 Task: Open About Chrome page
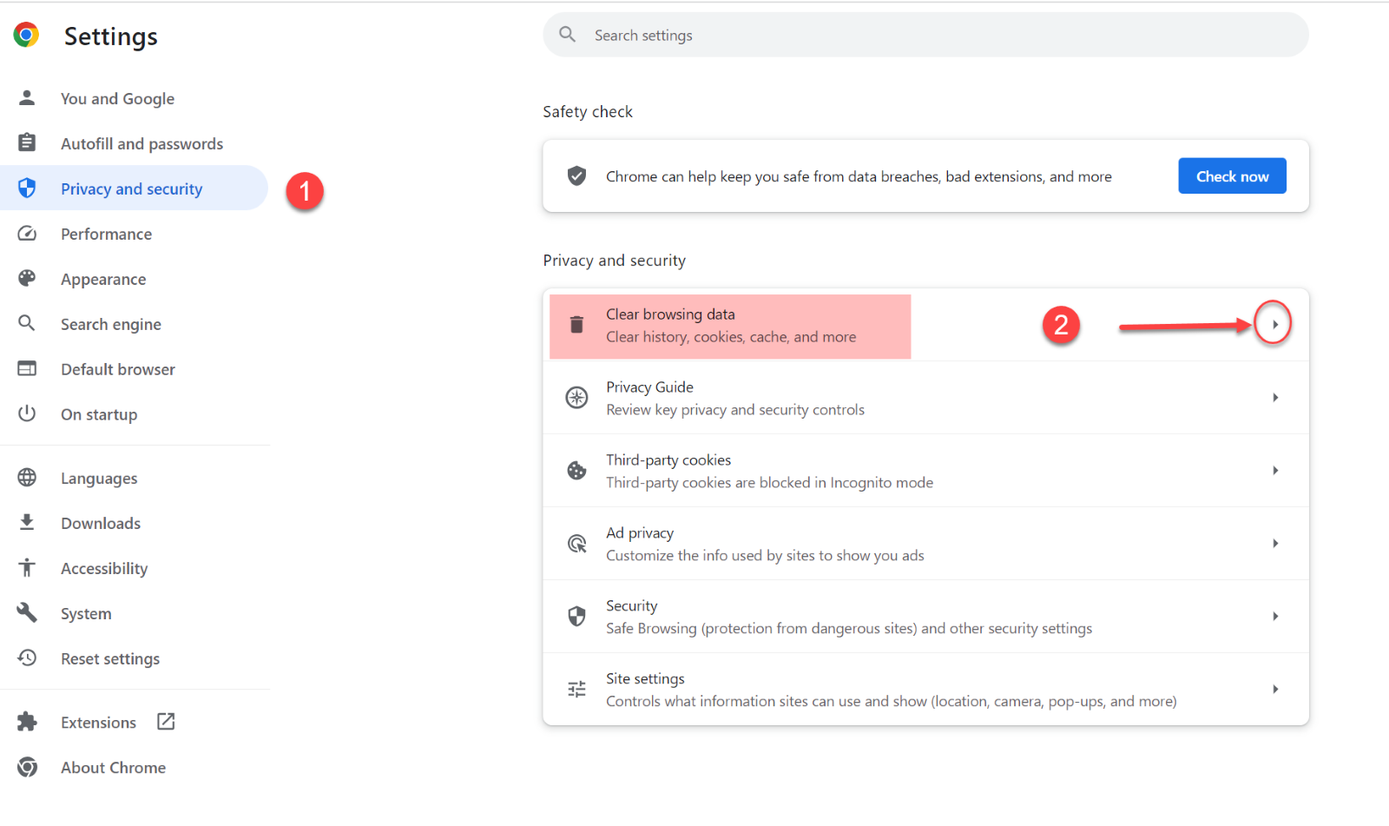point(113,768)
